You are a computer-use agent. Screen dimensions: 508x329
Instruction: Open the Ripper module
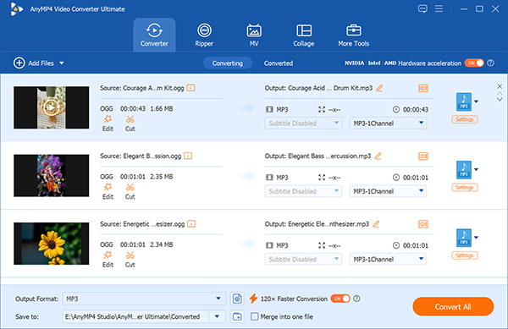(204, 35)
